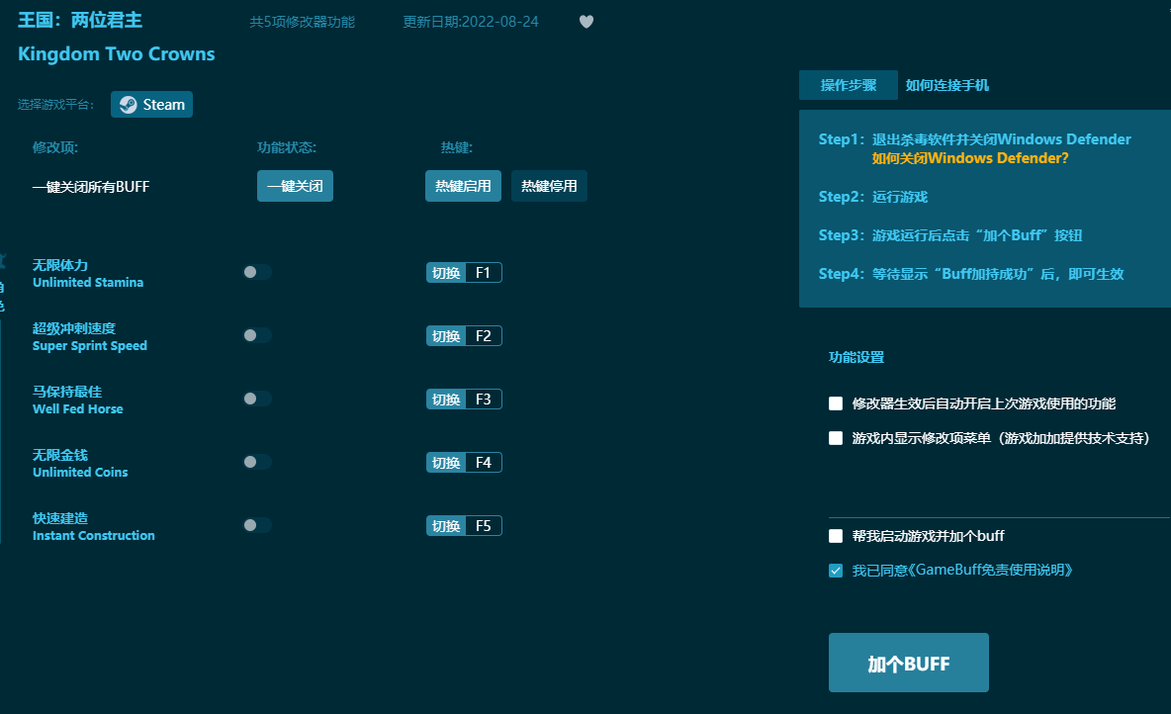Click the 王国：两位君主 heading
The height and width of the screenshot is (714, 1171).
coord(80,20)
